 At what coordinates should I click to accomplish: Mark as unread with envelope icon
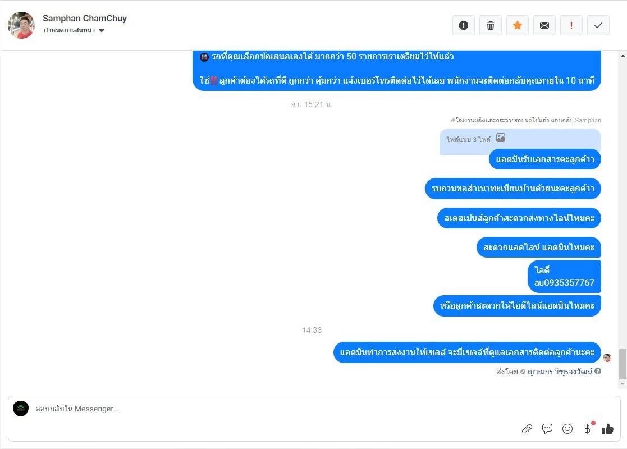[544, 25]
